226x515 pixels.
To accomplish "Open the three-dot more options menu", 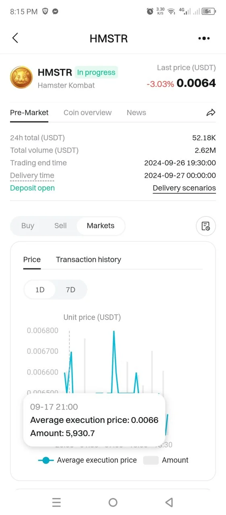I will [204, 39].
